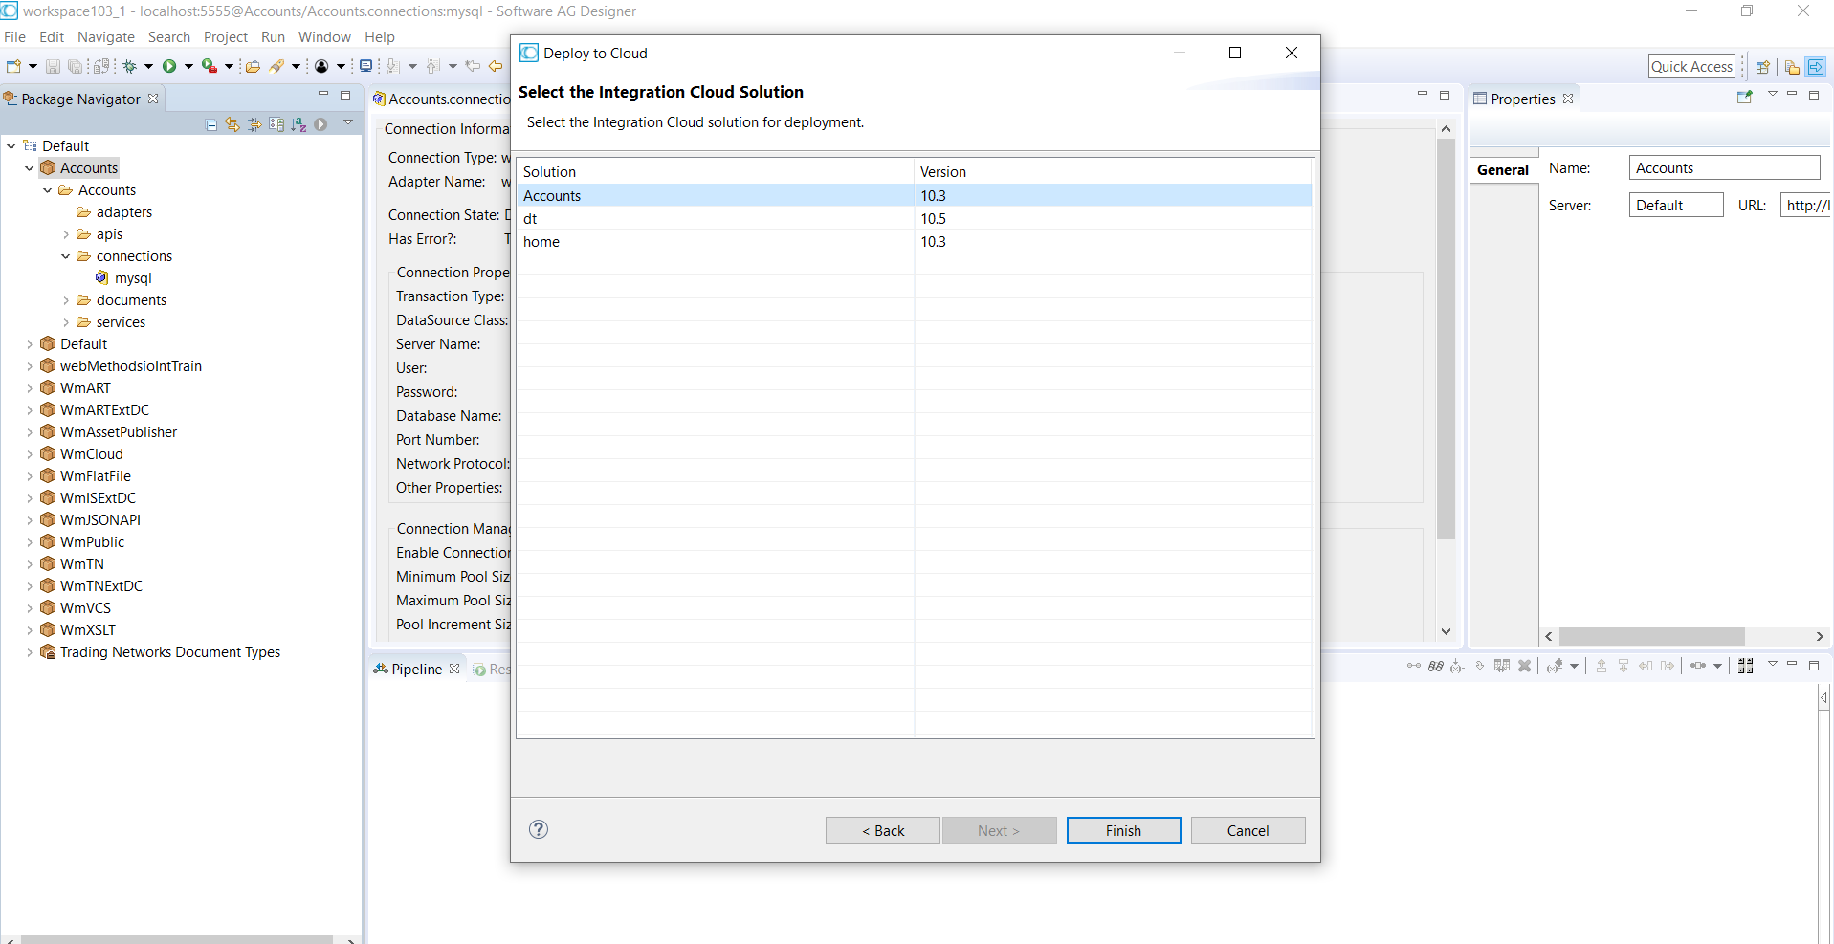Click the yellow pen search icon
The image size is (1834, 944).
point(277,66)
